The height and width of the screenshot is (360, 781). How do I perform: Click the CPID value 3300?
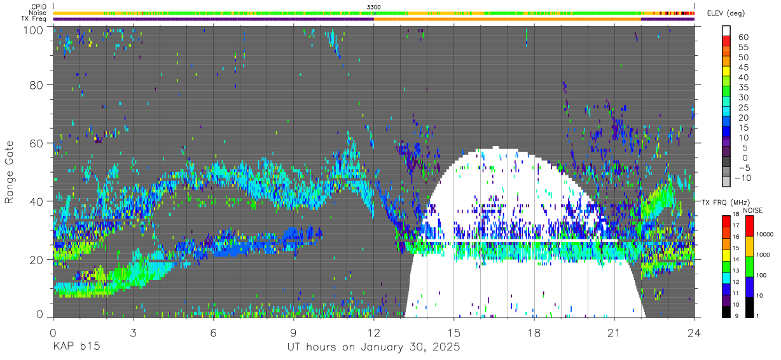(x=374, y=7)
